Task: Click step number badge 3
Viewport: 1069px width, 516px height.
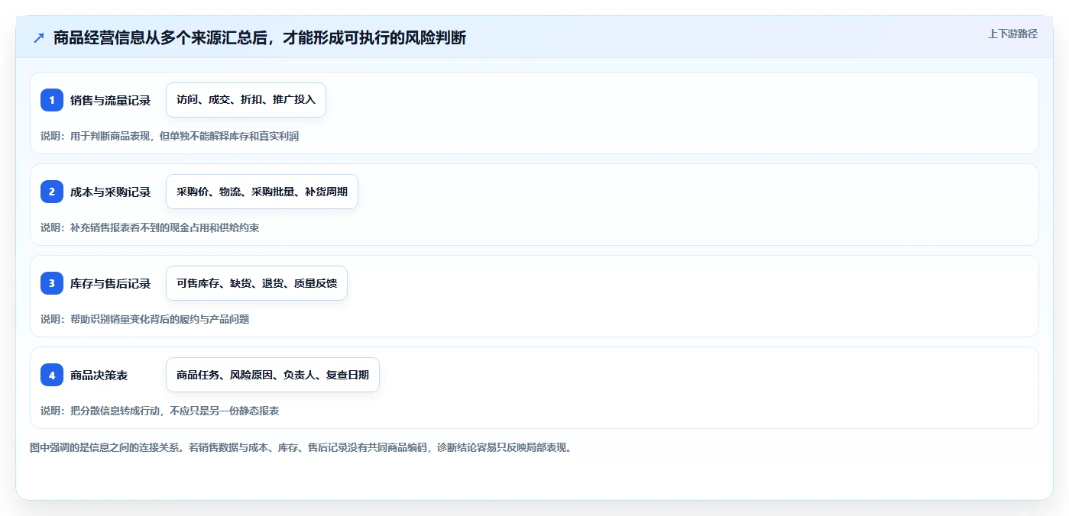Action: coord(52,283)
